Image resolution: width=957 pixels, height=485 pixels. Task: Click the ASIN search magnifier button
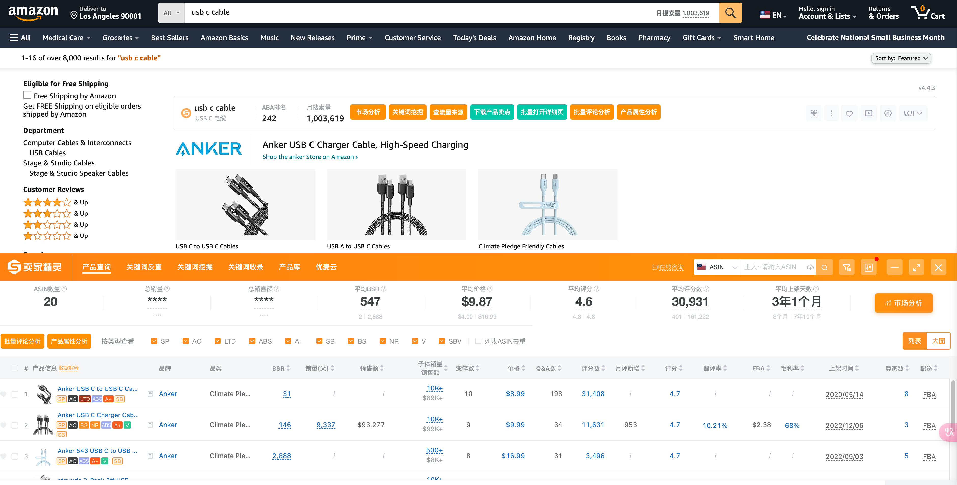point(824,267)
